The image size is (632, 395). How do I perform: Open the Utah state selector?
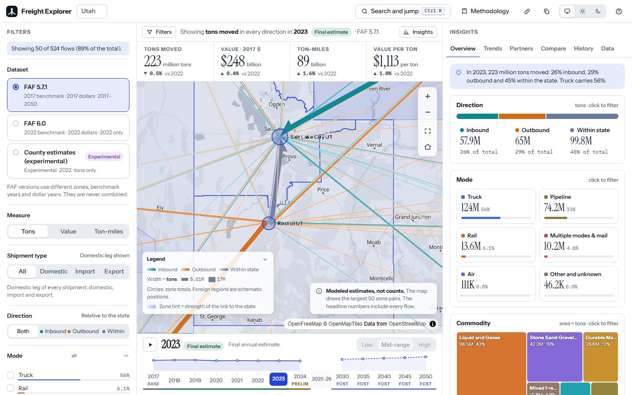[92, 11]
